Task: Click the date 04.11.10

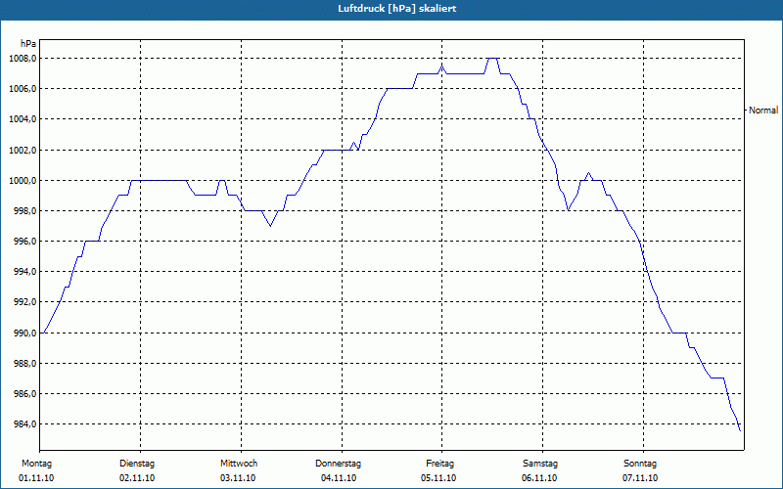Action: [x=339, y=478]
